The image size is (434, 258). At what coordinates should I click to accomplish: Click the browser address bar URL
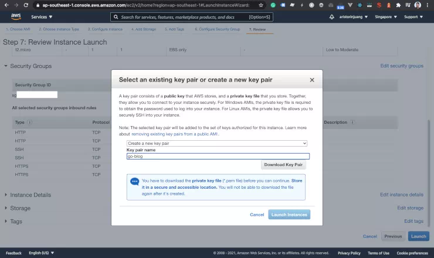click(x=146, y=5)
